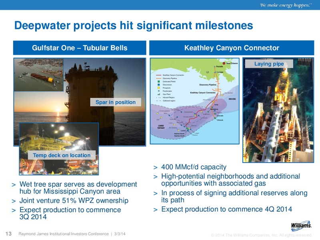Click the 'Spar in position' label
This screenshot has height=240, width=320.
pos(116,102)
